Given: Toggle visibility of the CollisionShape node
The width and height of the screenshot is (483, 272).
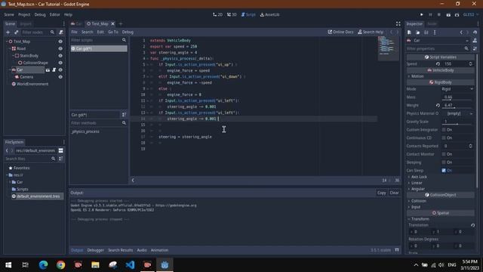Looking at the screenshot, I should point(60,63).
